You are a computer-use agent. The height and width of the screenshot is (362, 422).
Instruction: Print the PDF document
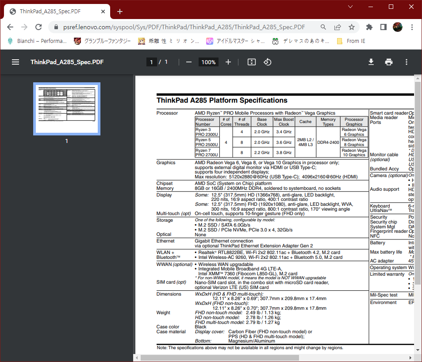[x=389, y=62]
